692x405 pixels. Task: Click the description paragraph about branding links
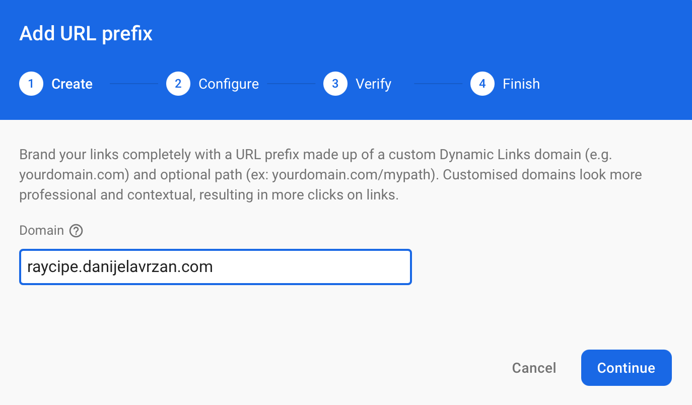330,174
